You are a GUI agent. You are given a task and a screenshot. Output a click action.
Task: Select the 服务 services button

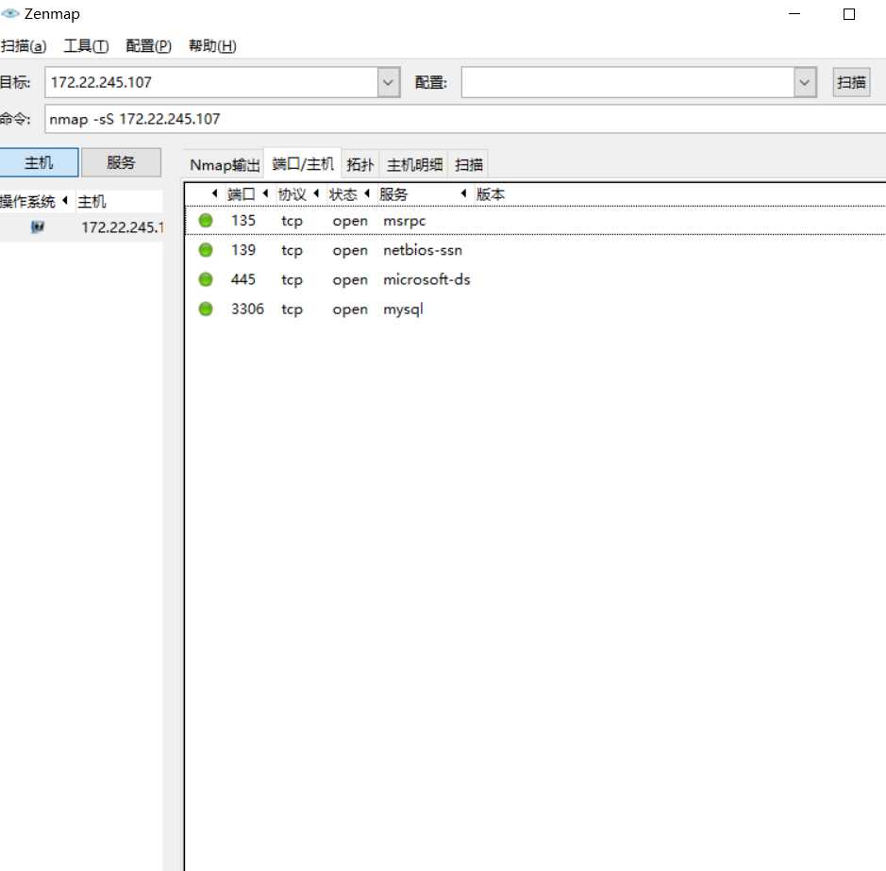(121, 163)
